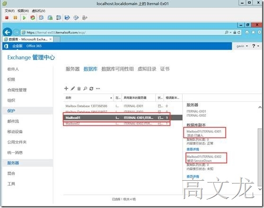Open the gavin user dropdown

(242, 46)
